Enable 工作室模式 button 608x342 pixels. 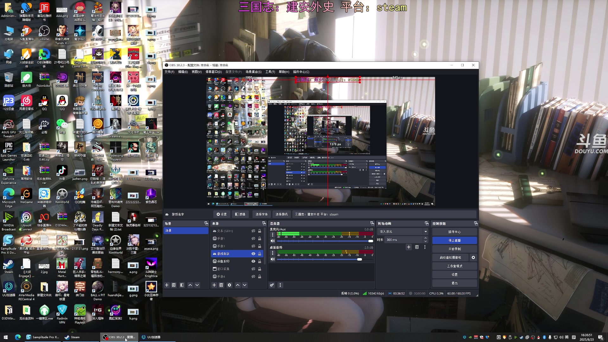click(x=455, y=266)
